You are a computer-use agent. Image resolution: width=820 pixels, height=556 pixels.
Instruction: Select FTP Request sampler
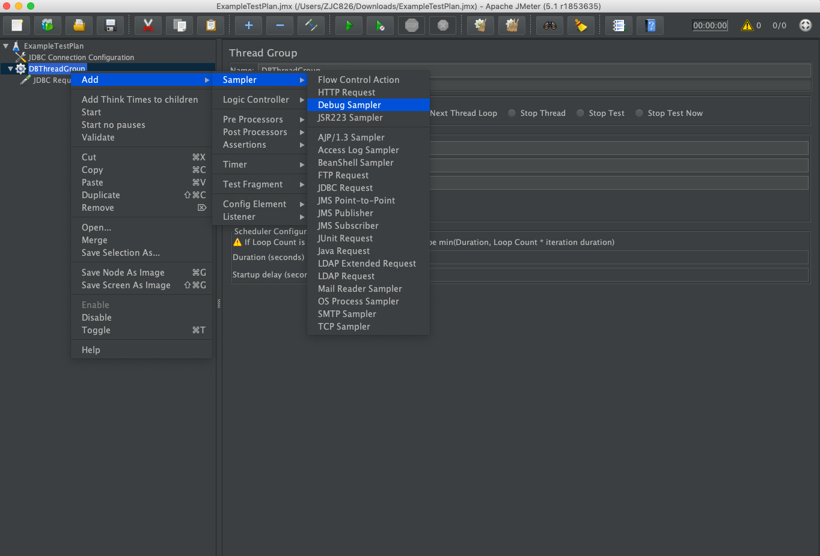[x=369, y=175]
